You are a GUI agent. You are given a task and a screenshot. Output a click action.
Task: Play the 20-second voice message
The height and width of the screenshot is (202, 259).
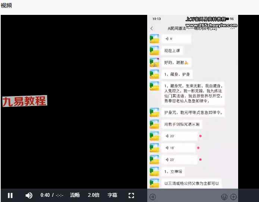click(179, 136)
